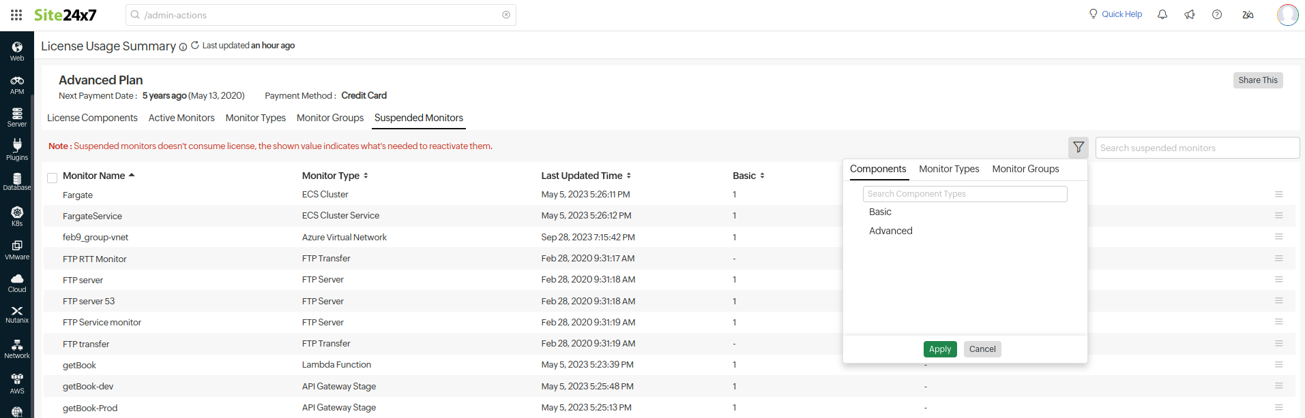Open the Active Monitors tab
The height and width of the screenshot is (418, 1305).
point(181,118)
